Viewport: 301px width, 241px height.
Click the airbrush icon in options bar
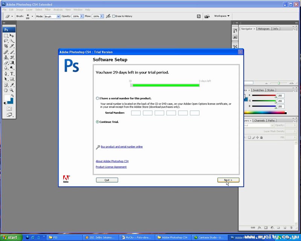click(108, 16)
